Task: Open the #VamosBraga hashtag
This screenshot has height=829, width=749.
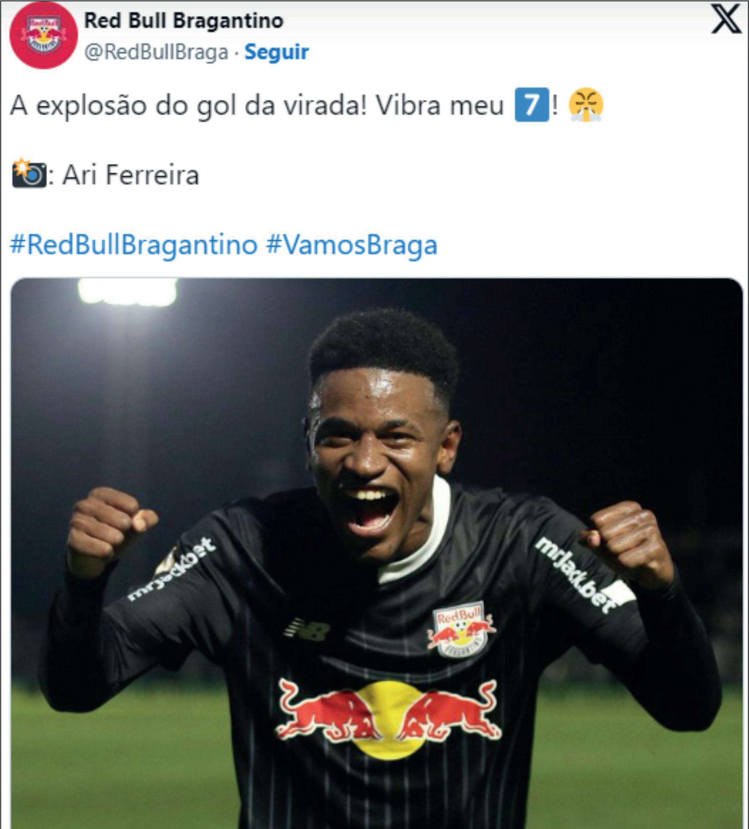Action: pyautogui.click(x=352, y=245)
